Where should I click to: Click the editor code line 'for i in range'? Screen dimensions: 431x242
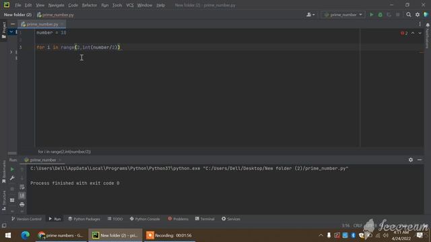(x=78, y=47)
